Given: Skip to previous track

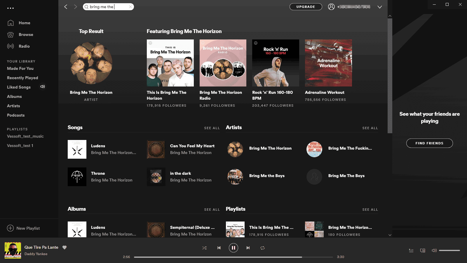Looking at the screenshot, I should tap(219, 248).
